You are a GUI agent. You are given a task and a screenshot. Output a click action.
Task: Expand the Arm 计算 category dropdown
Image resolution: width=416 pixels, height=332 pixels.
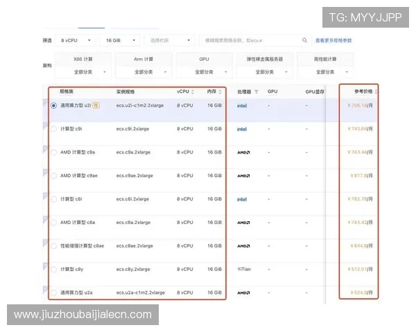click(144, 72)
